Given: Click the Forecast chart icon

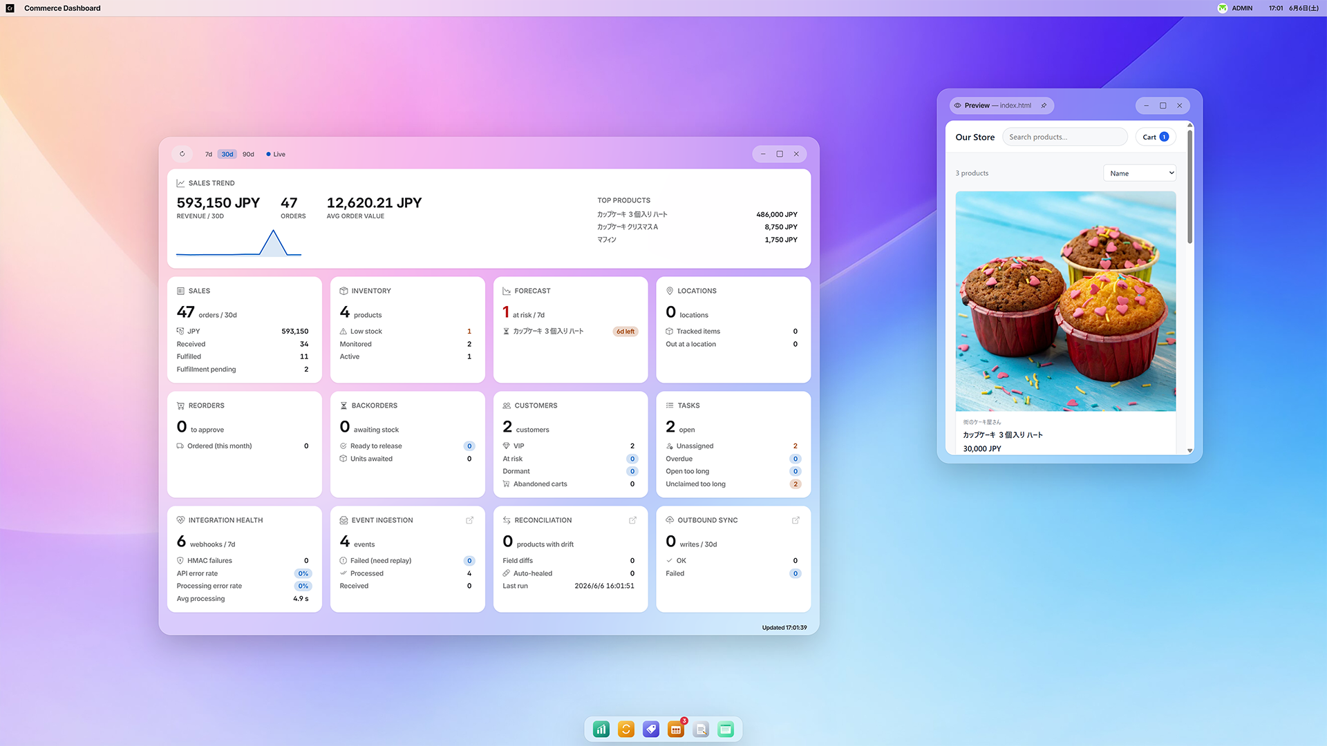Looking at the screenshot, I should tap(507, 291).
